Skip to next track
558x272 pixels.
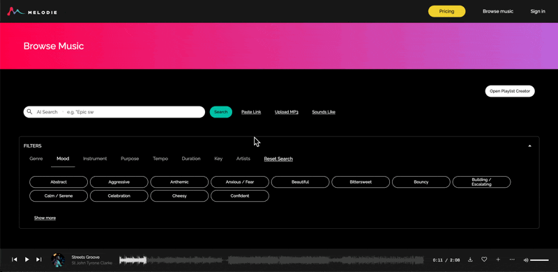39,259
